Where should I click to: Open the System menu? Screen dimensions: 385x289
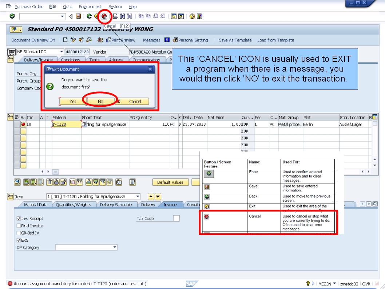coord(115,7)
